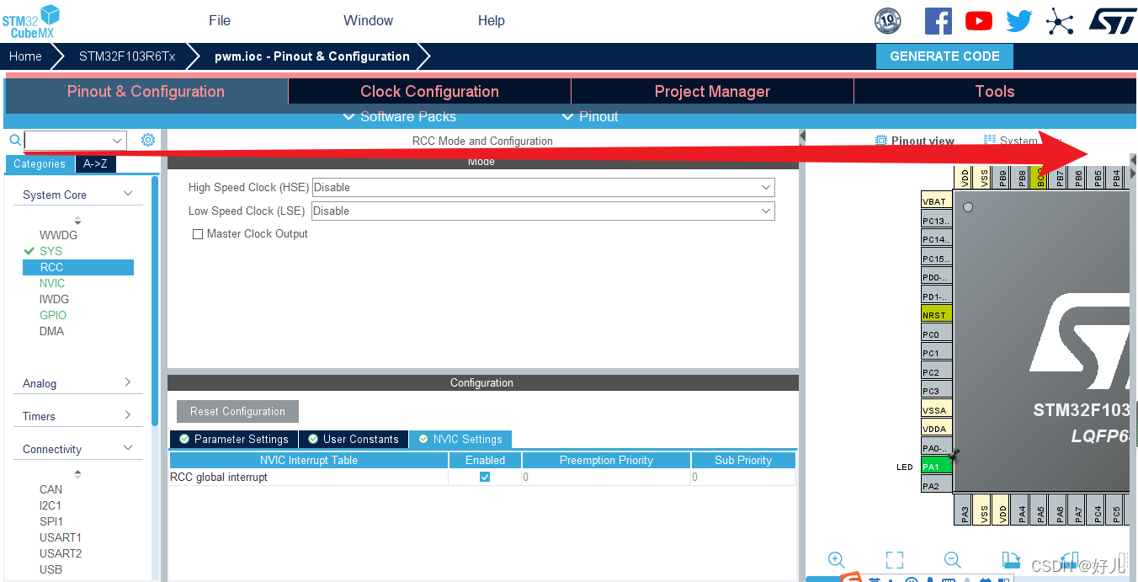Open the User Constants tab
This screenshot has height=582, width=1138.
coord(353,439)
